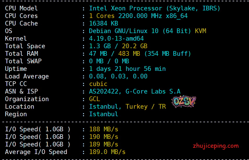Click the 190 MB/s I/O speed result
Screen dimensions: 249x160
pos(104,137)
